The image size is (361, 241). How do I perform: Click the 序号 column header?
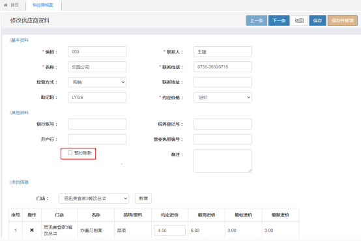16,215
